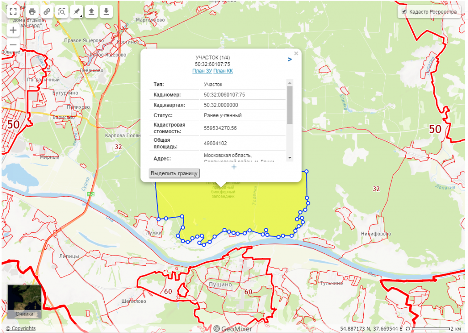This screenshot has width=468, height=333.
Task: Click the print map icon
Action: point(32,11)
